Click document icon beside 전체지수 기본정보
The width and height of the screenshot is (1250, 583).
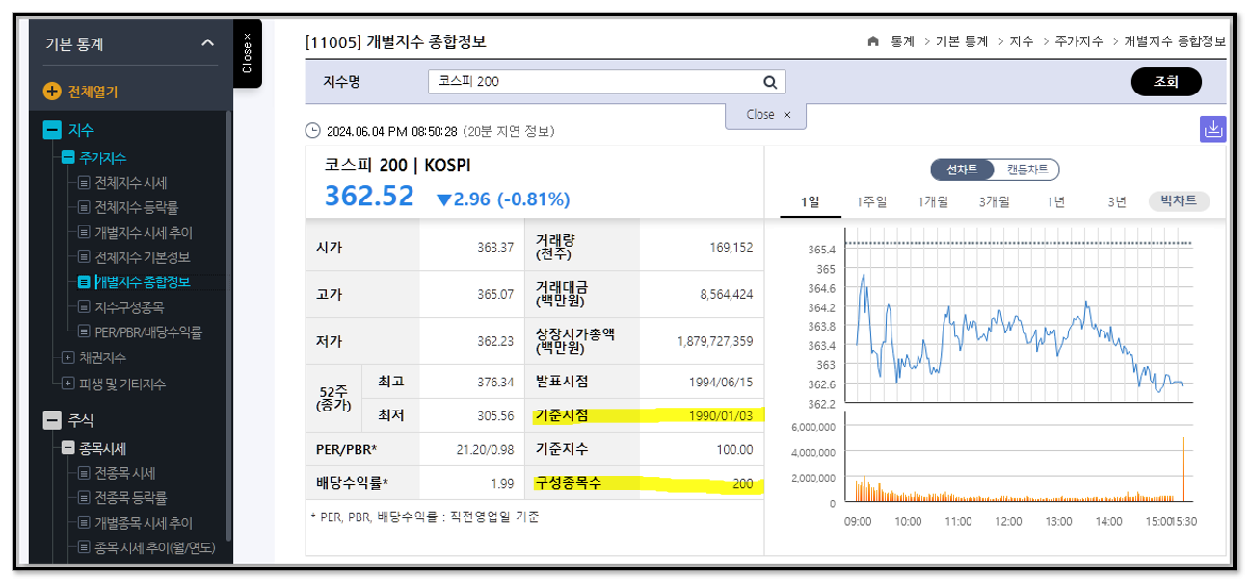[85, 257]
